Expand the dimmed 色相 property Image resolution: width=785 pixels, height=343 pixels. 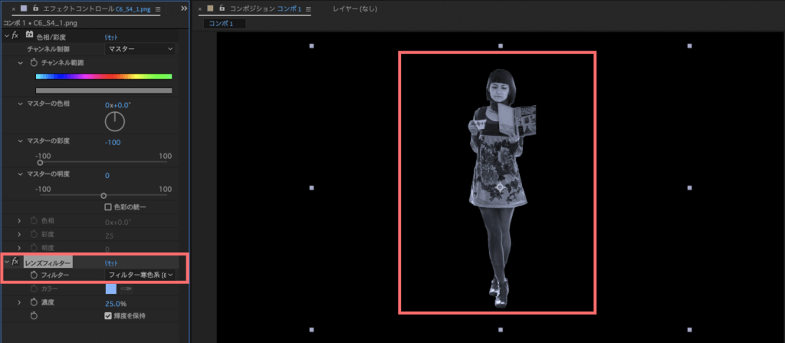(19, 221)
